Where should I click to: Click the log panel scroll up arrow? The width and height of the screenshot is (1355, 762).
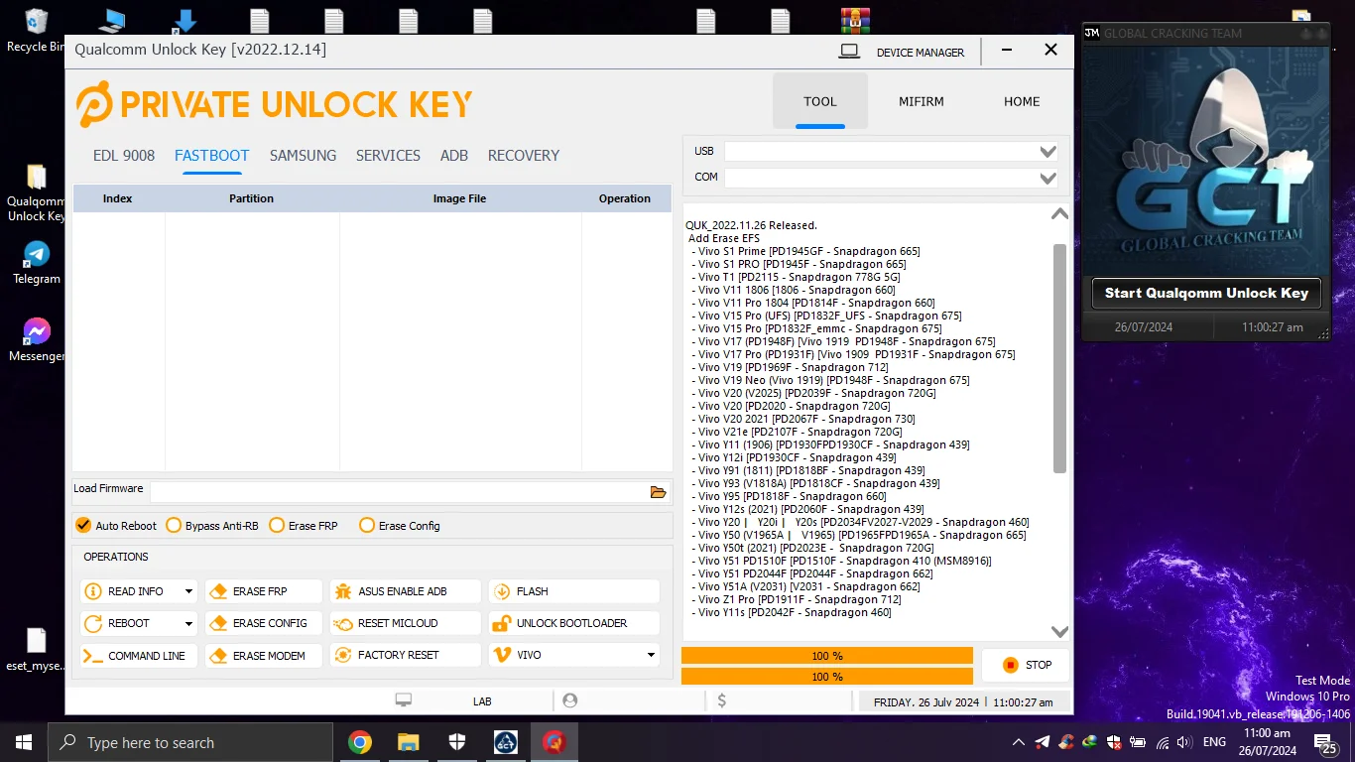point(1059,214)
